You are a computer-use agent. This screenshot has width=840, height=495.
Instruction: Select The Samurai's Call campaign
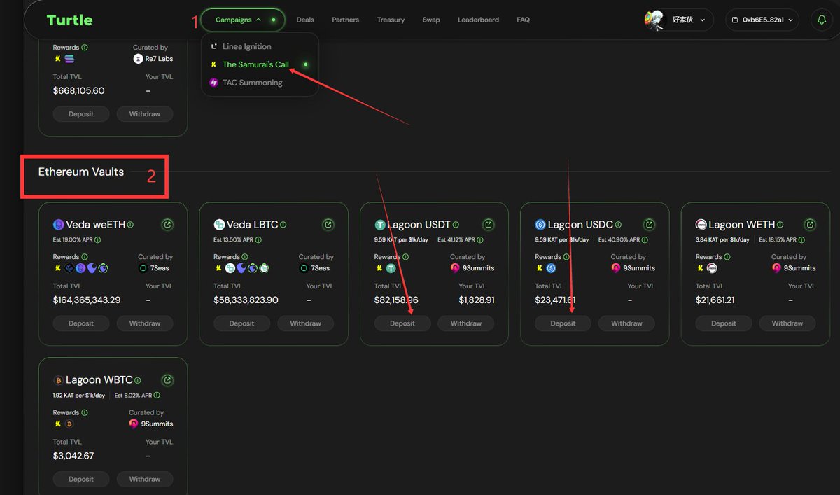click(255, 64)
